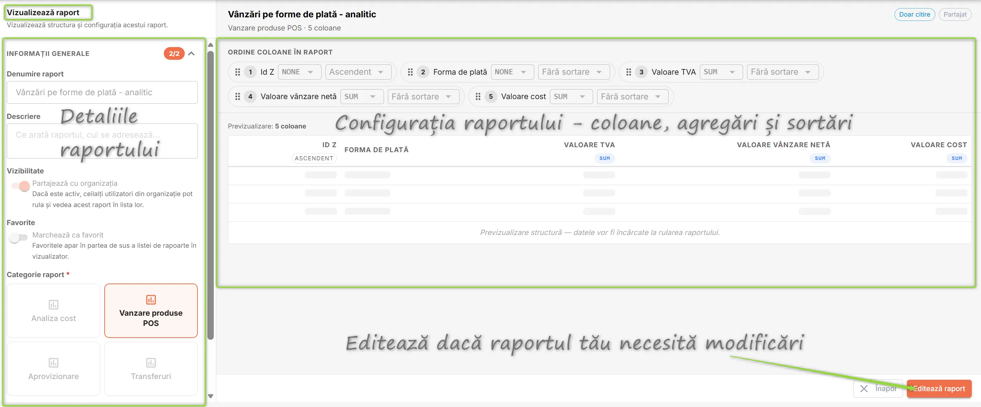Viewport: 981px width, 407px height.
Task: Click the Partajat badge
Action: [955, 15]
